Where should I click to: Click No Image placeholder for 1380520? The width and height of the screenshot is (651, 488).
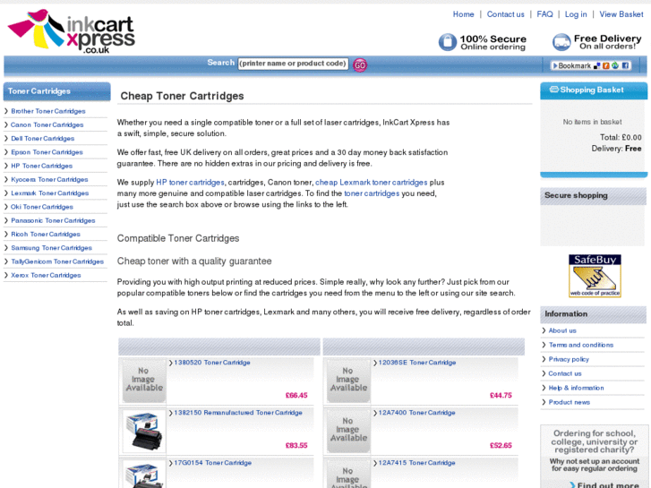(144, 380)
